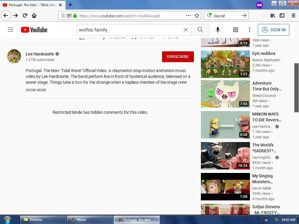The image size is (299, 224).
Task: Reload the current page
Action: [x=25, y=15]
